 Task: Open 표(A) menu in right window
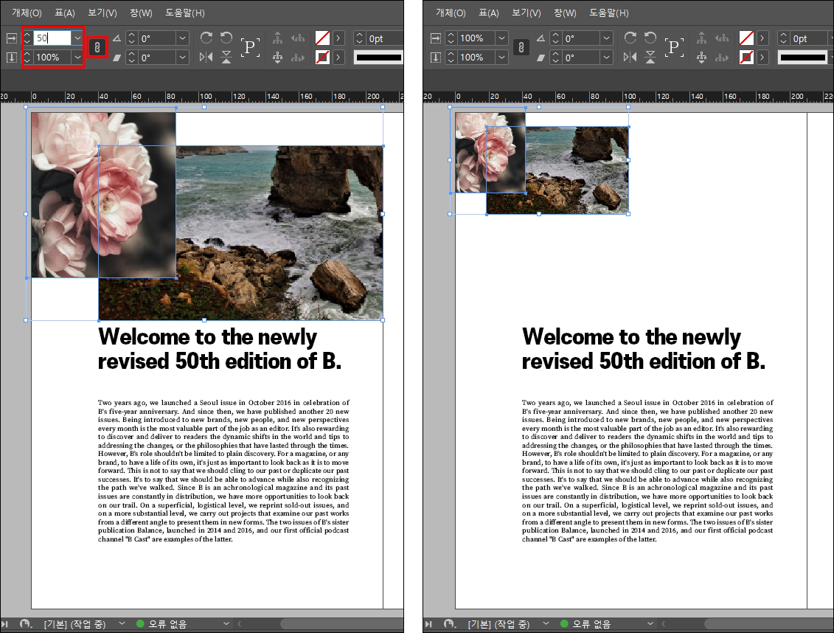point(489,13)
